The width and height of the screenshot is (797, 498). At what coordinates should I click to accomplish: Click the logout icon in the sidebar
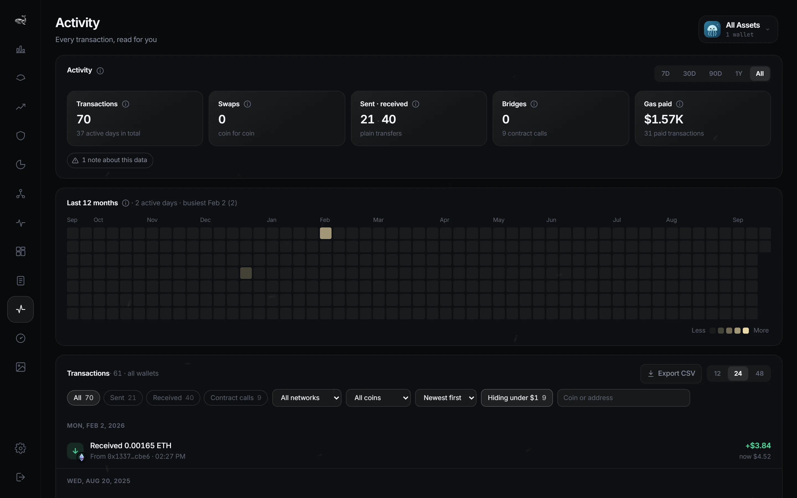[x=20, y=477]
